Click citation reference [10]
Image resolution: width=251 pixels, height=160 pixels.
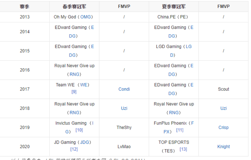[79, 130]
